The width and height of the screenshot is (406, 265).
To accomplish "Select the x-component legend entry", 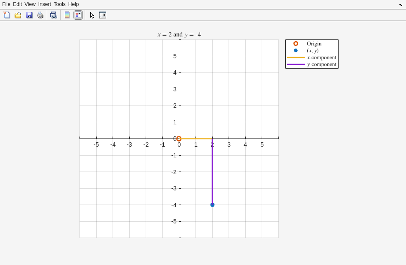I will click(x=312, y=57).
